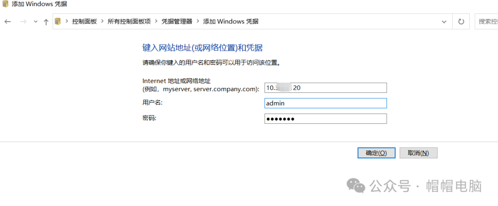Click the 用户名 field containing admin
This screenshot has width=498, height=206.
click(326, 103)
